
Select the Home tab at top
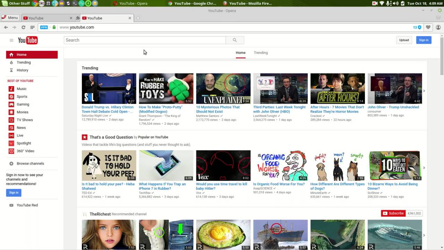click(x=241, y=53)
